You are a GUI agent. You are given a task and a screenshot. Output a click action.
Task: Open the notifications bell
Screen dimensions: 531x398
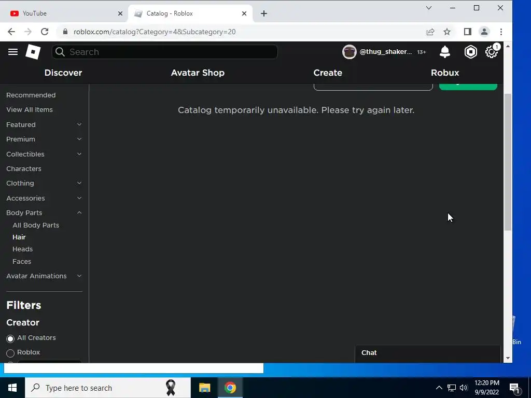pyautogui.click(x=444, y=52)
